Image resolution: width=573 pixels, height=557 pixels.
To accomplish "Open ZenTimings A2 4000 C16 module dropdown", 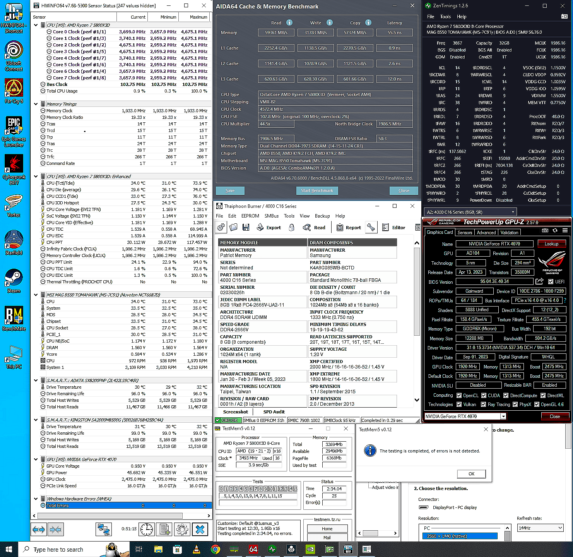I will pos(470,212).
